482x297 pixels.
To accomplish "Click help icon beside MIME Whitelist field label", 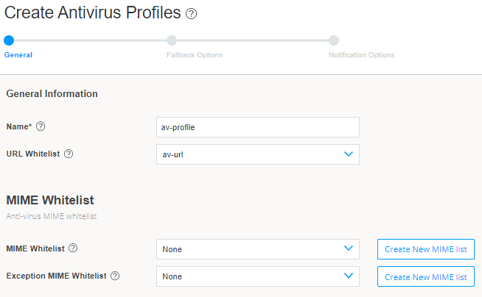I will [x=73, y=248].
